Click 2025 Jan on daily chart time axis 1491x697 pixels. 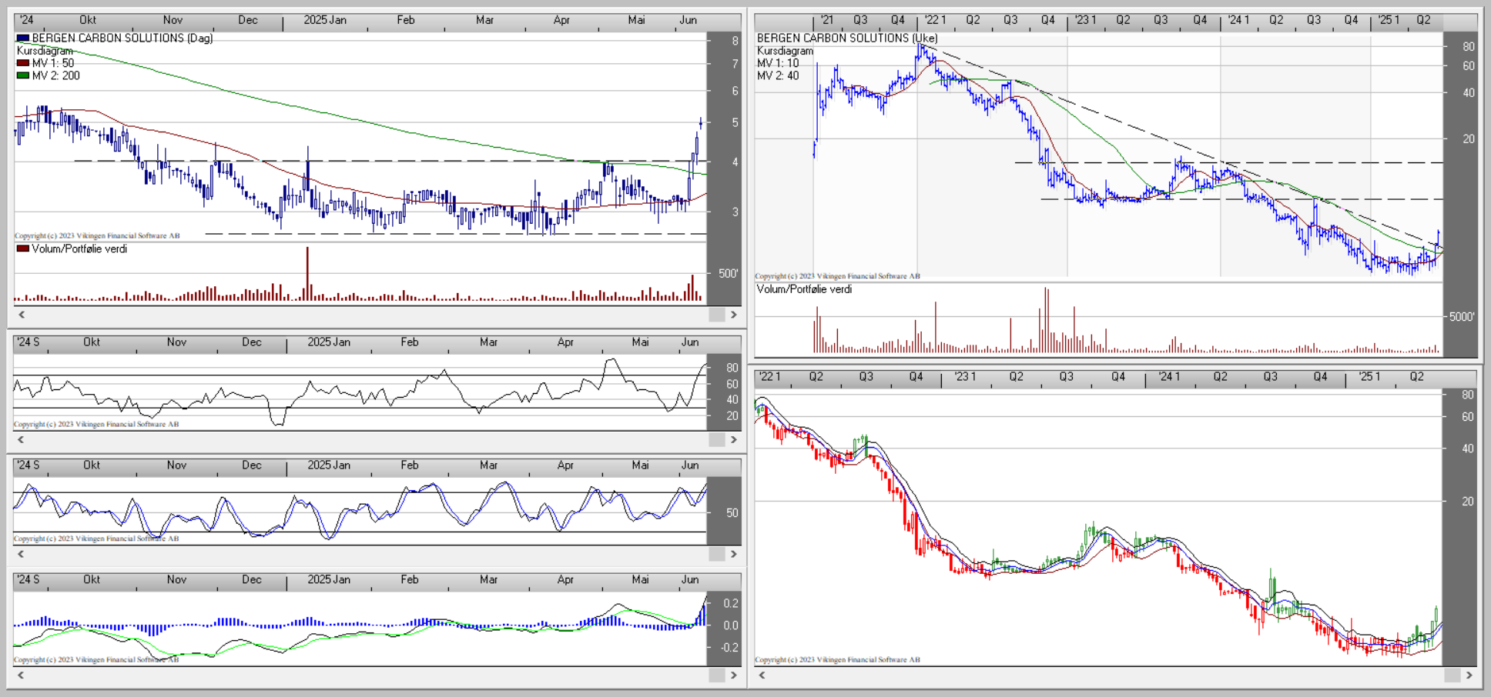(x=325, y=20)
